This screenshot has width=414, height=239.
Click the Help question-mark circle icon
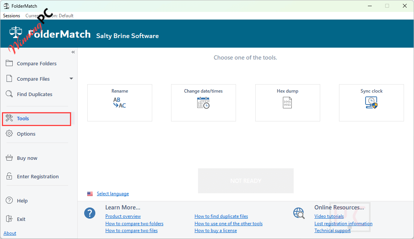pyautogui.click(x=9, y=201)
